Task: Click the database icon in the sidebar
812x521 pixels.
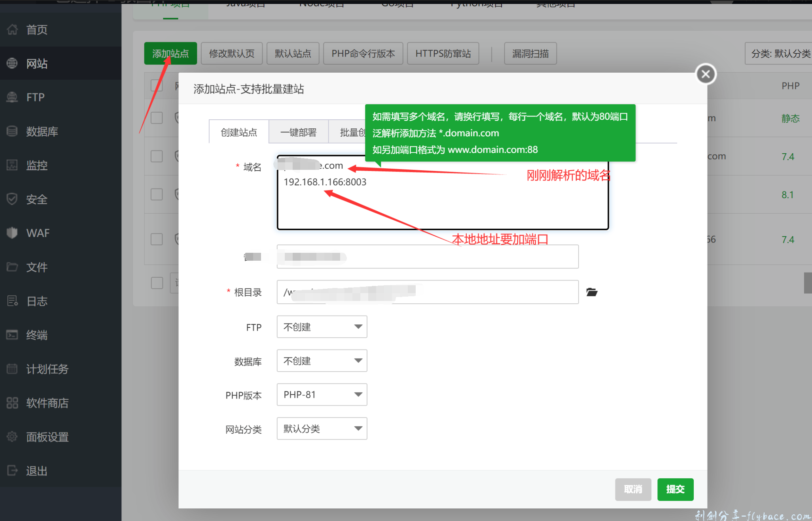Action: [x=12, y=131]
